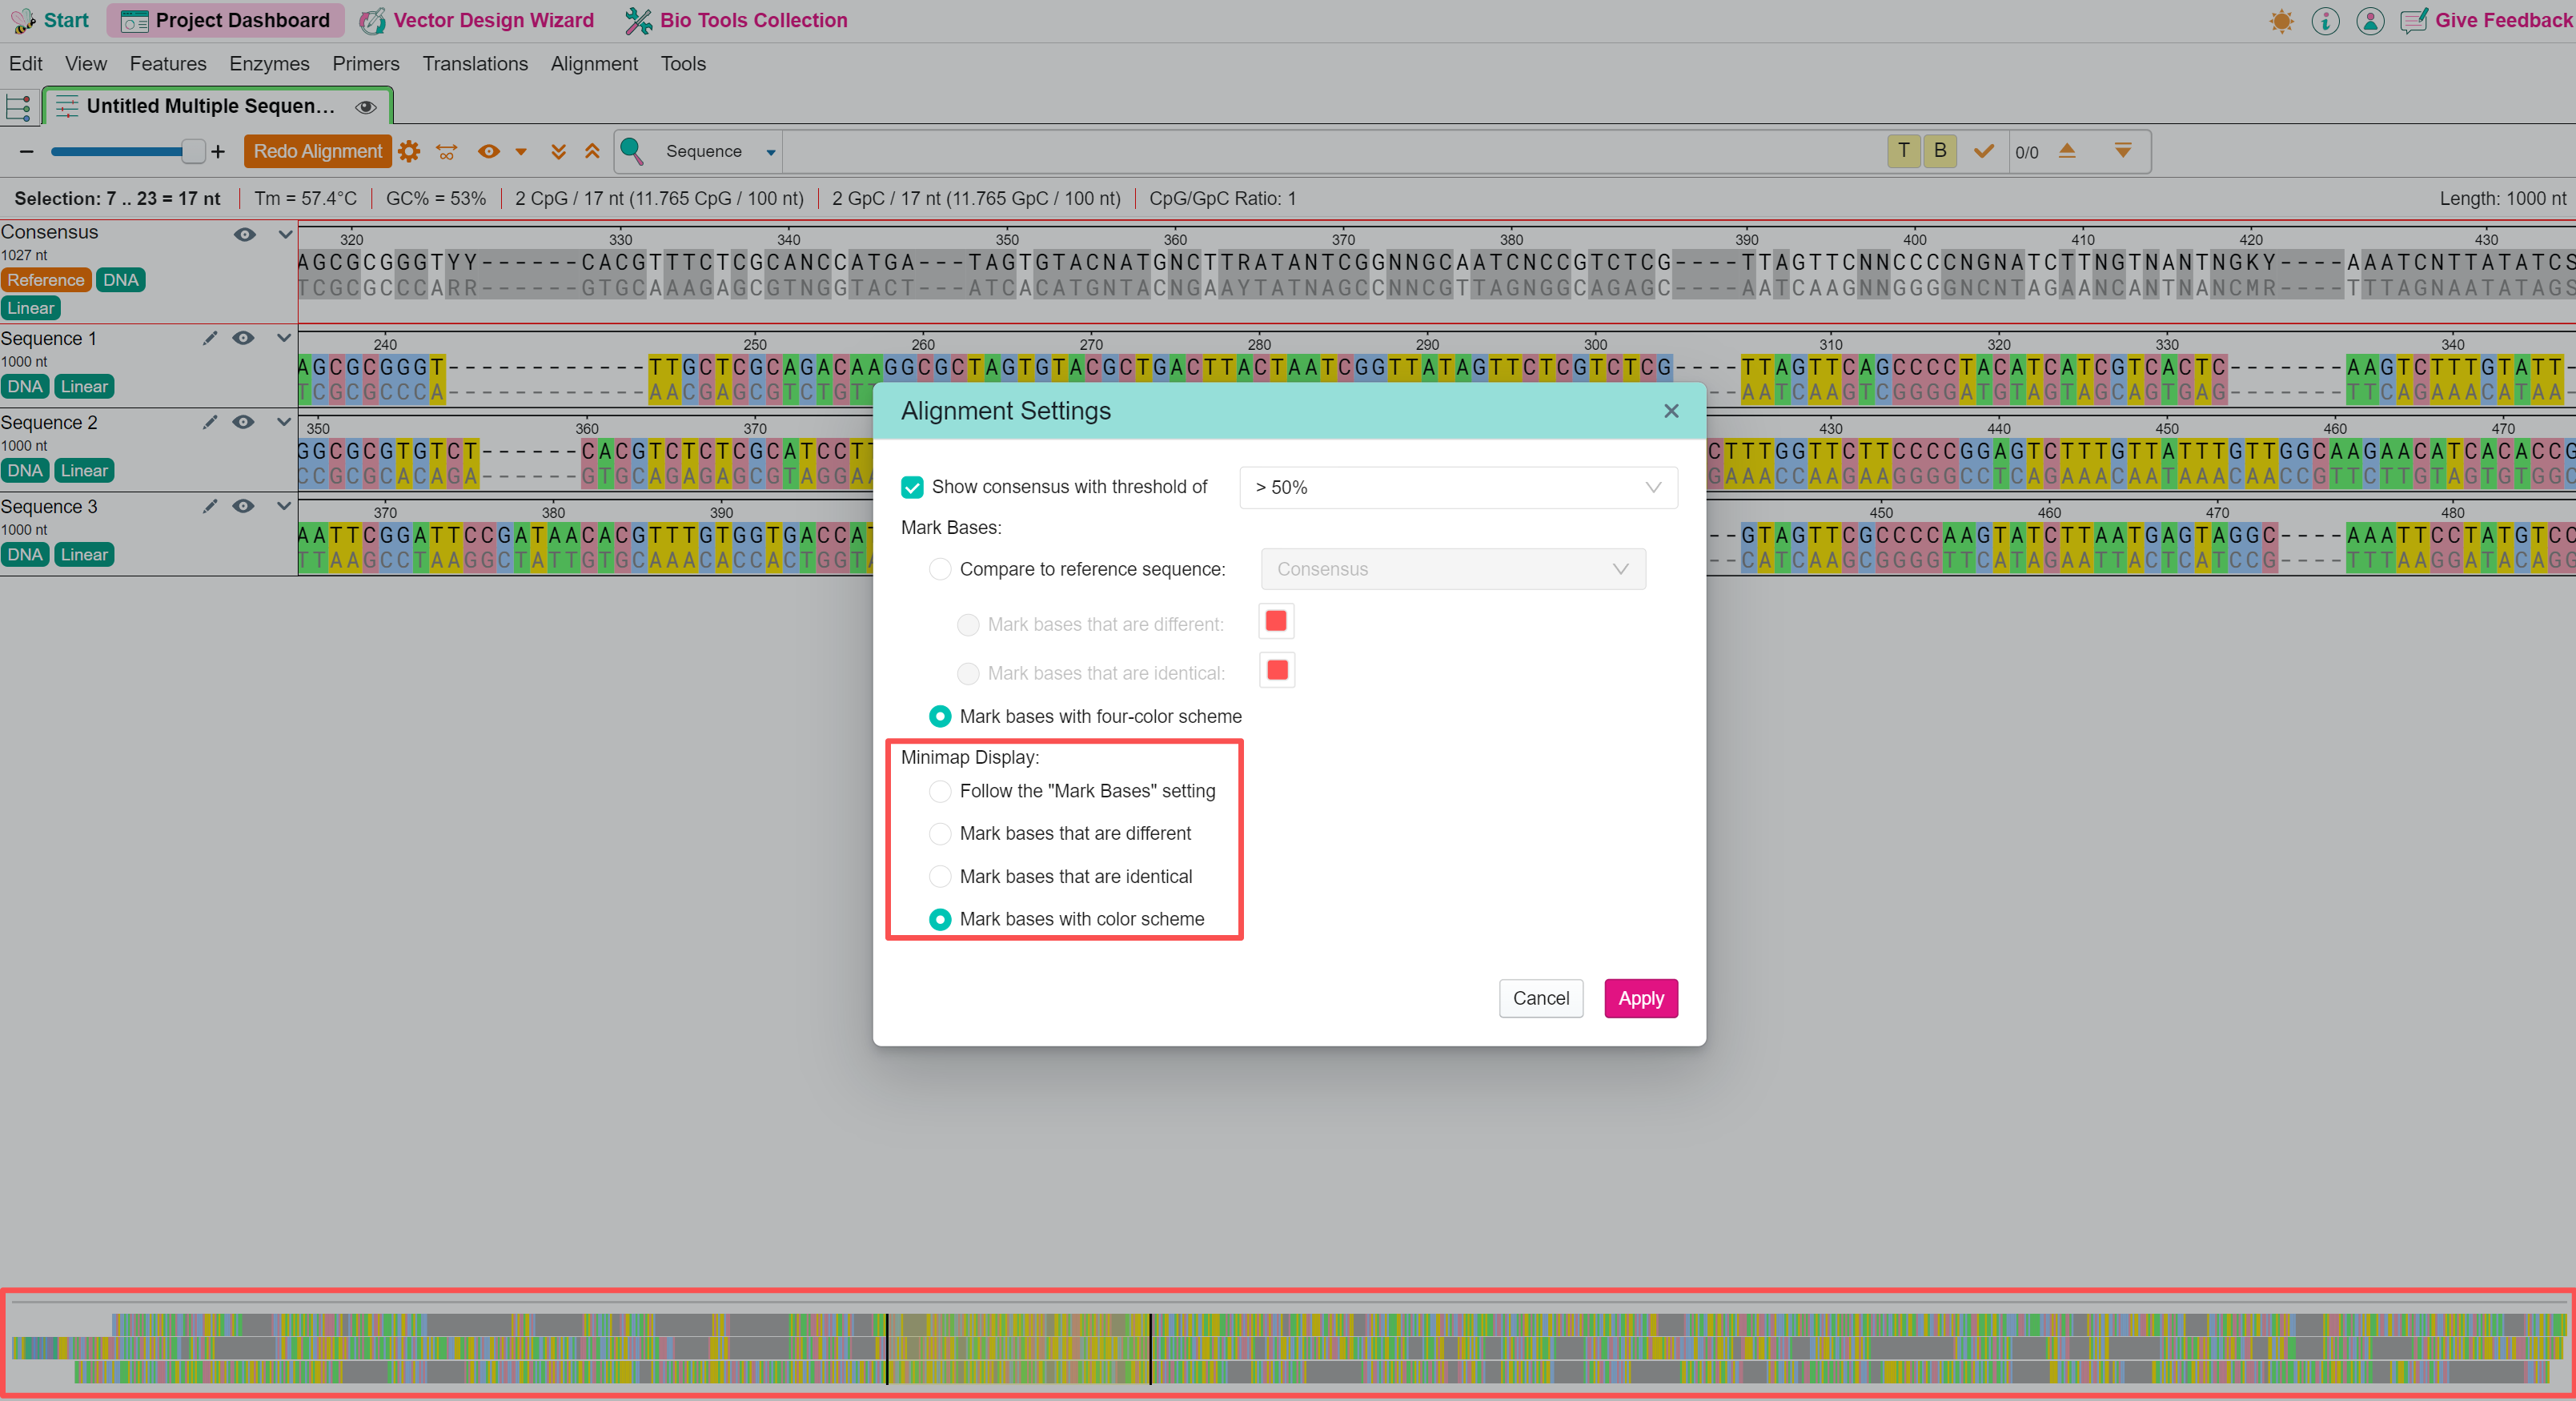Click the collapse all double-chevron up icon

point(592,151)
